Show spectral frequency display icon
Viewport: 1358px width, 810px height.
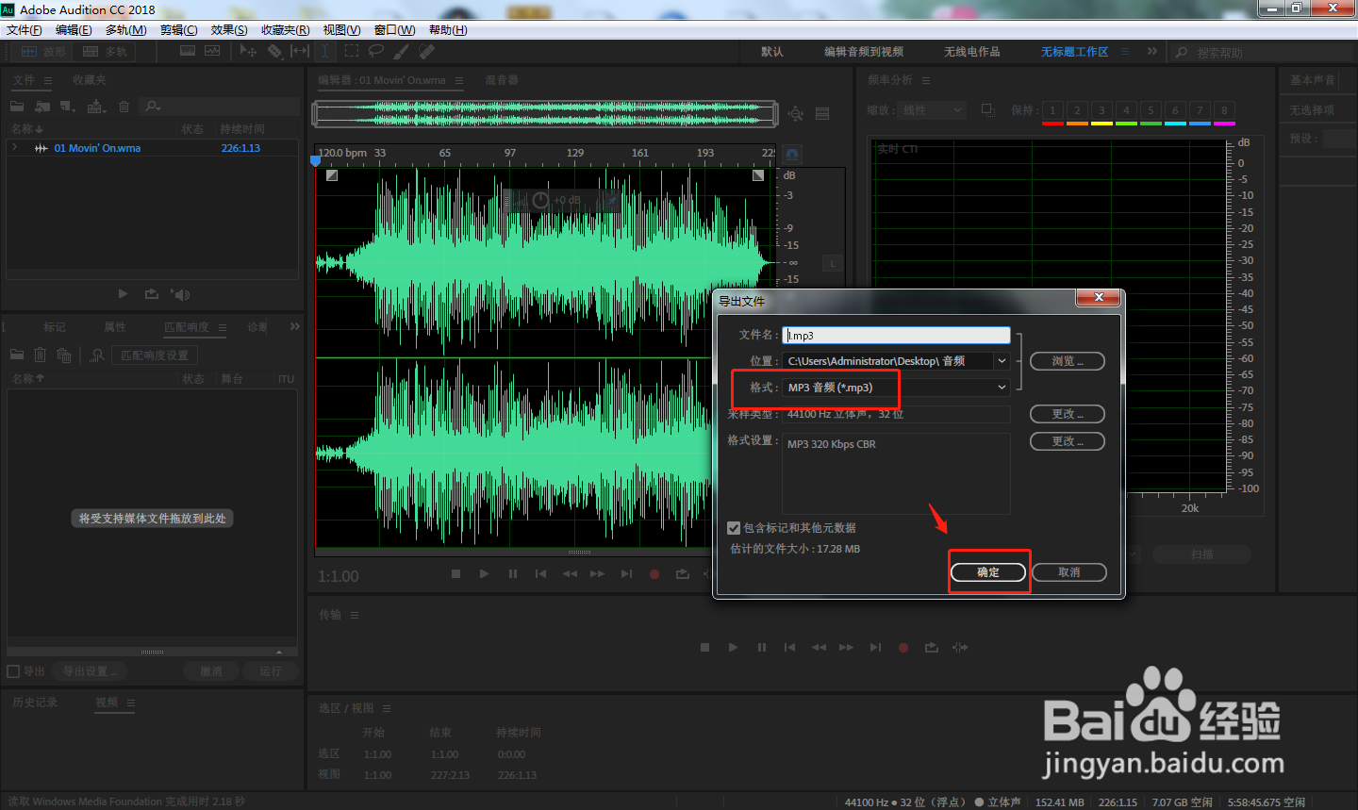tap(188, 51)
